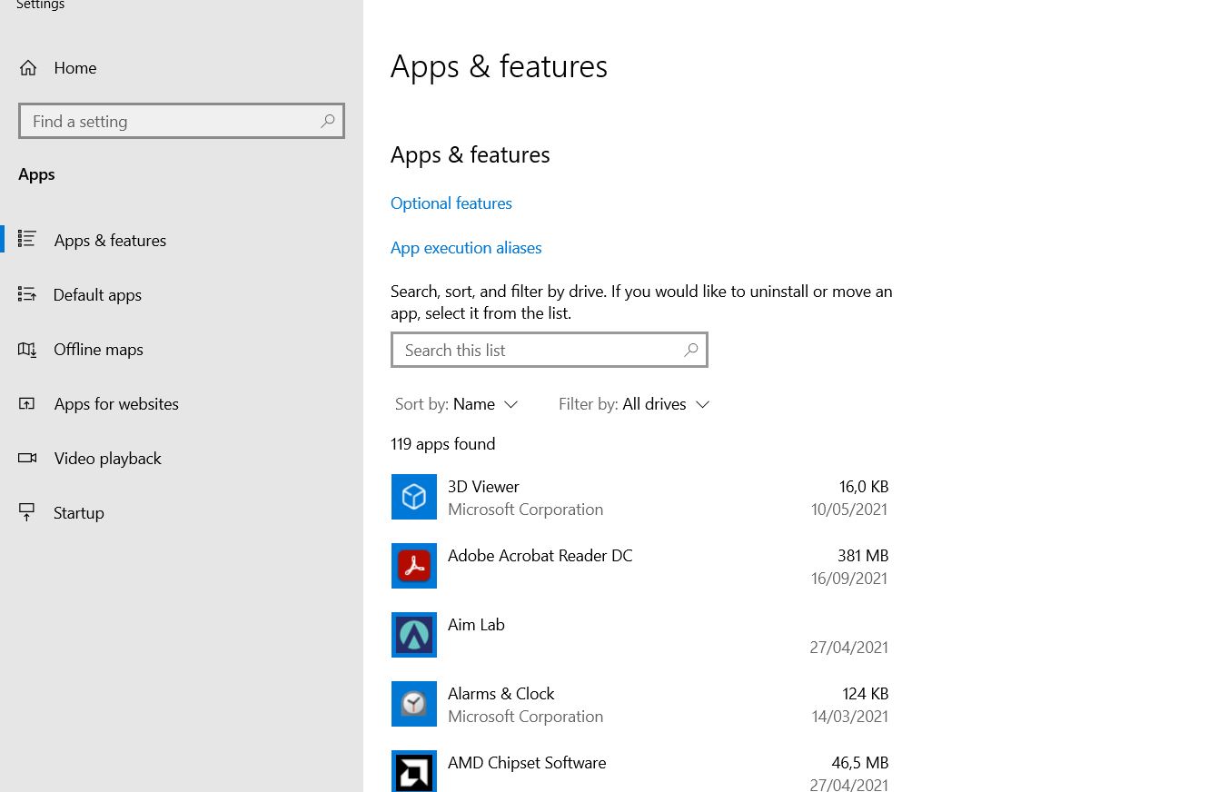Open the Filter by All drives dropdown
1209x792 pixels.
634,404
